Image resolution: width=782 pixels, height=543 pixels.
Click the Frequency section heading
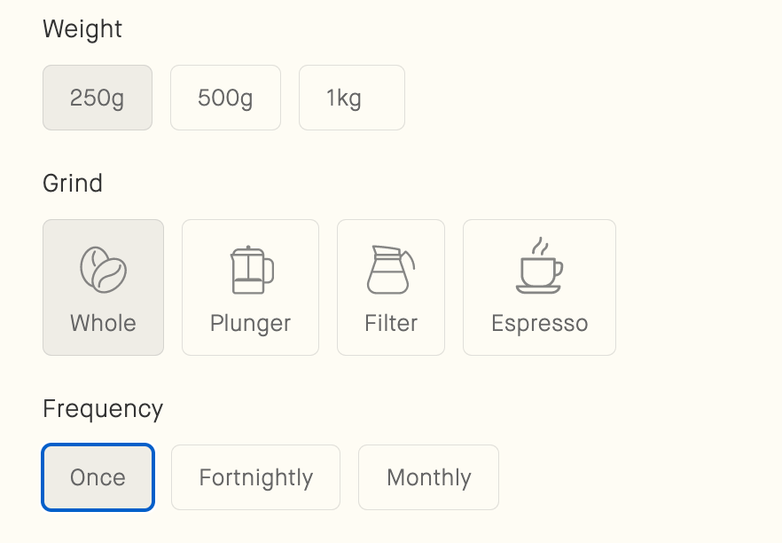tap(103, 409)
